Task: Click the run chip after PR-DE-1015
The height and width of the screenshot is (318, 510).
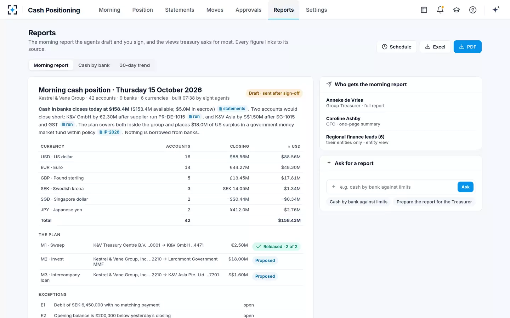Action: click(x=194, y=117)
